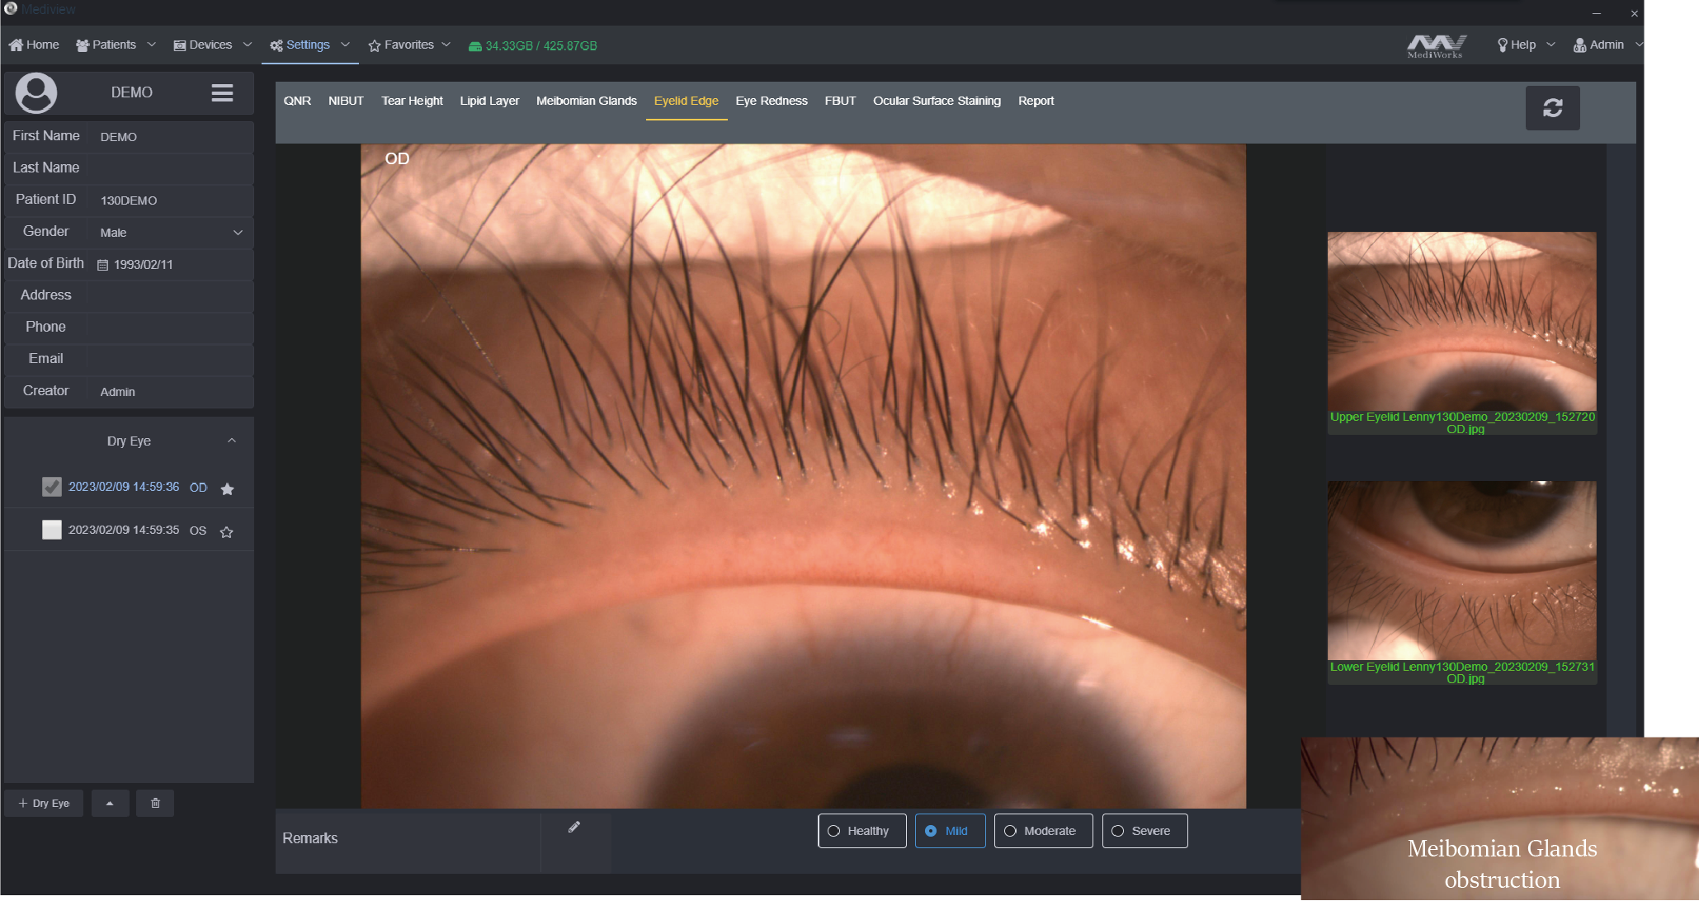The height and width of the screenshot is (901, 1699).
Task: Switch to the Meibomian Glands tab
Action: (585, 100)
